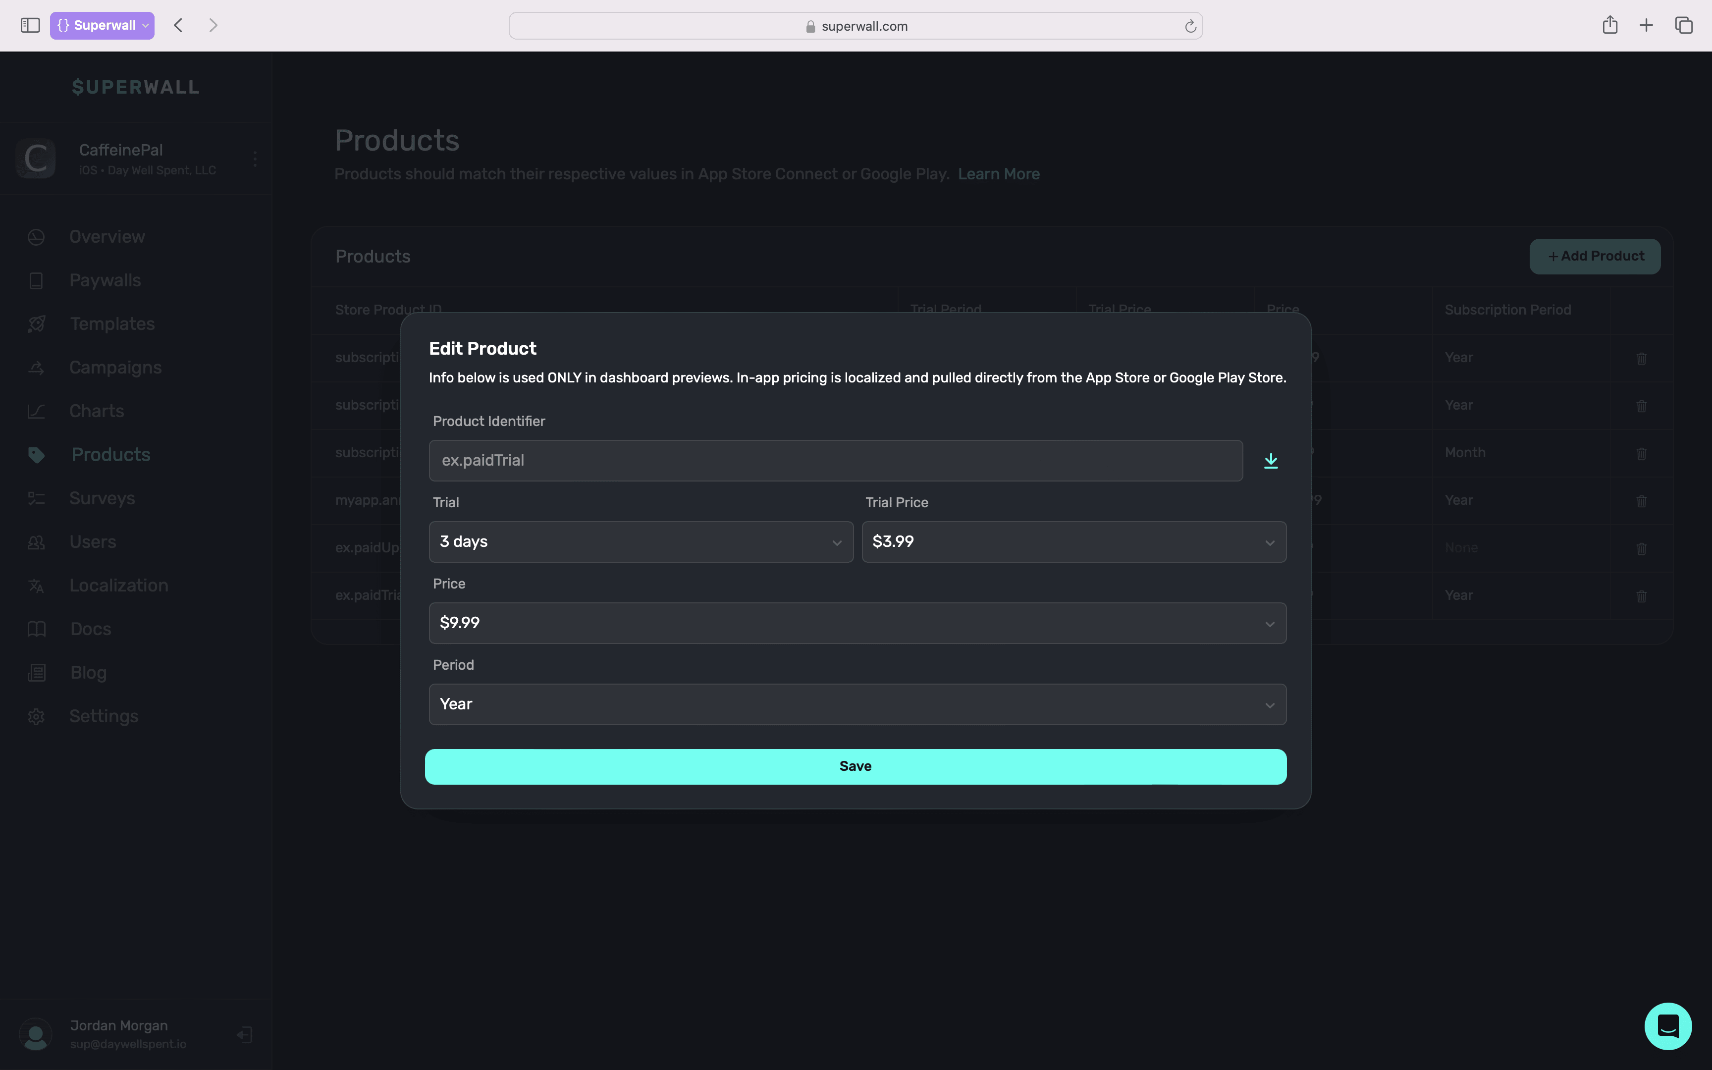Click the Learn More link
Viewport: 1712px width, 1070px height.
(998, 174)
